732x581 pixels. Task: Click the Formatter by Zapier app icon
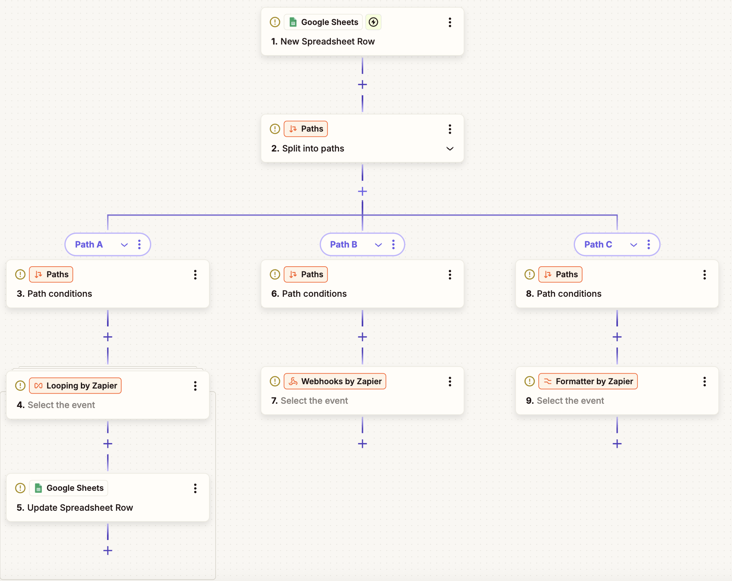point(548,381)
